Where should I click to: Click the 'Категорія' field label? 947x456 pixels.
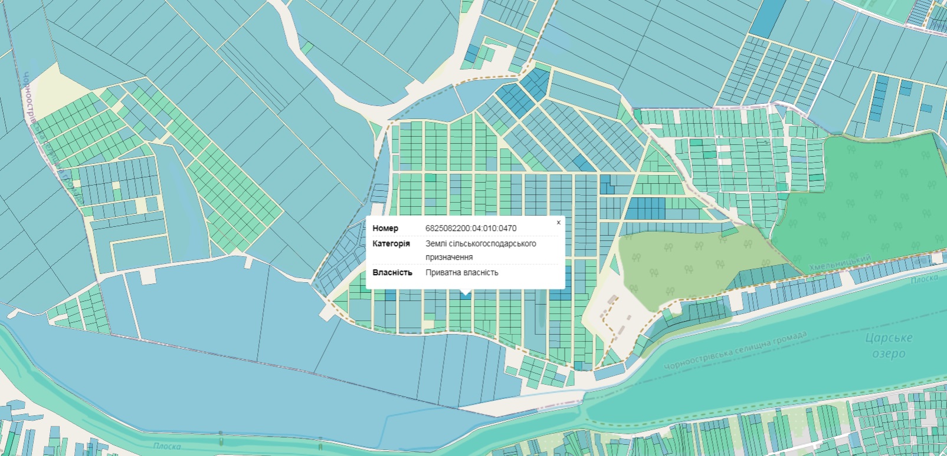coord(391,243)
